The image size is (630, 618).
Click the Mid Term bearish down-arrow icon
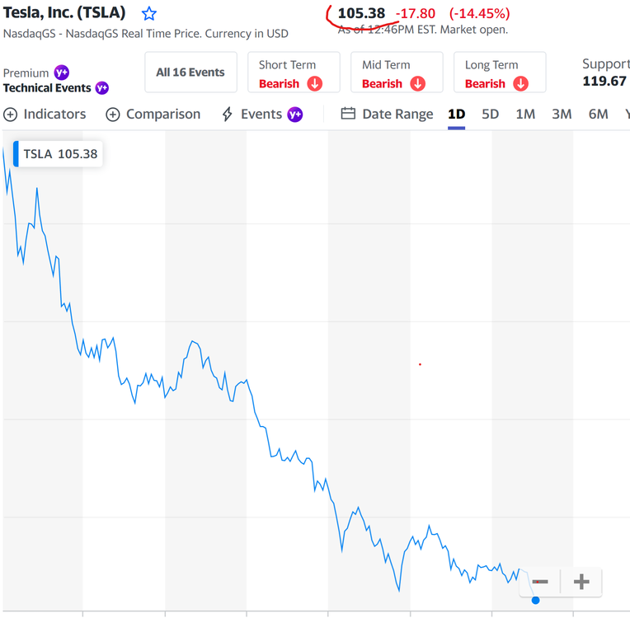coord(417,84)
